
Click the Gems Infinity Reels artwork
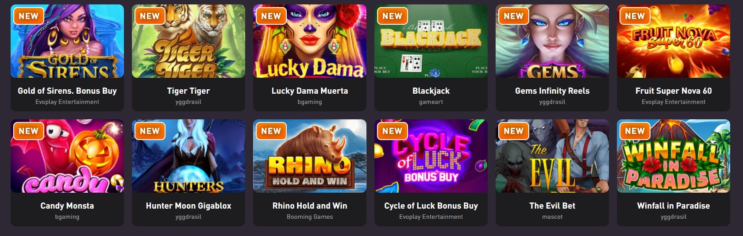[552, 41]
